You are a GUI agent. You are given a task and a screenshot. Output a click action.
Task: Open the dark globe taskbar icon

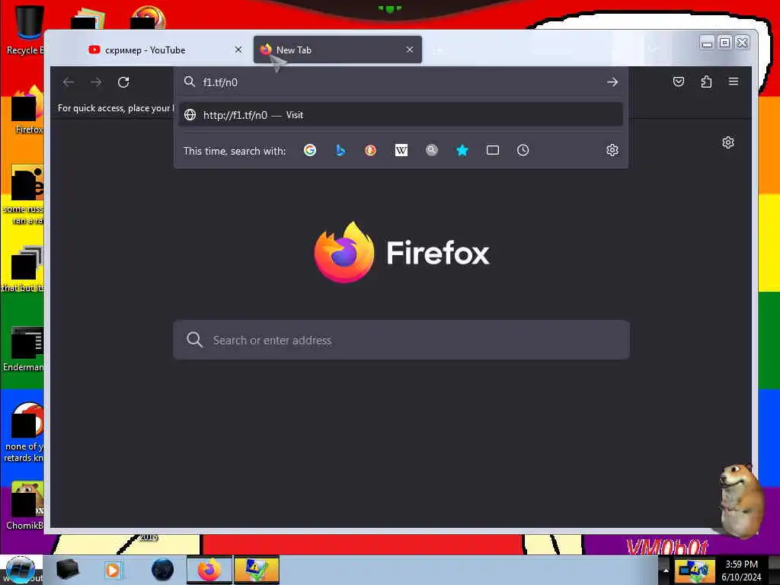[163, 570]
